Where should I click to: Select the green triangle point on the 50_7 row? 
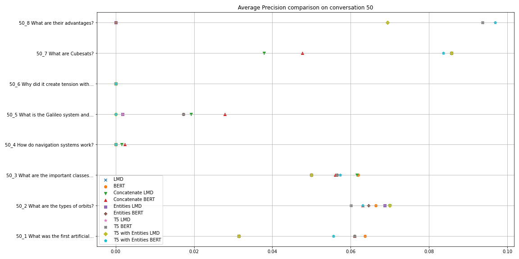click(x=264, y=54)
